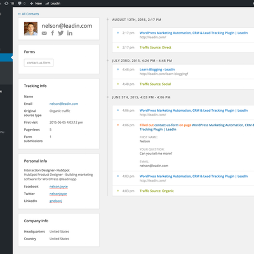Open the Twitter bird icon in contact header
The height and width of the screenshot is (254, 254).
pyautogui.click(x=61, y=33)
